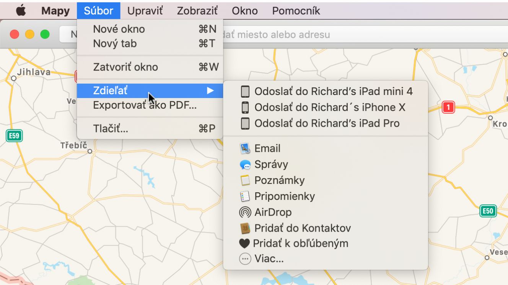This screenshot has width=508, height=285.
Task: Click the iPad mini 4 device icon
Action: [245, 92]
